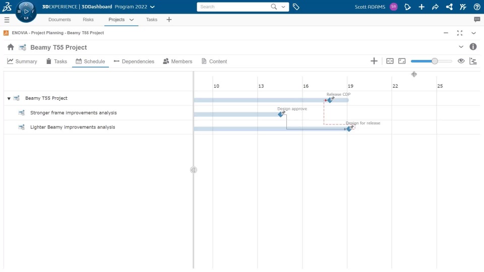
Task: Open the collaboration network icon
Action: 449,7
